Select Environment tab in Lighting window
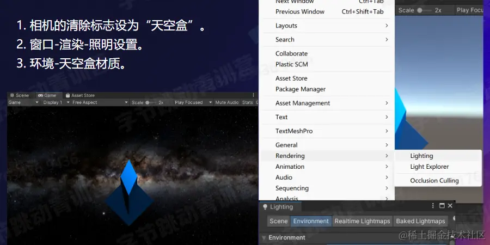The width and height of the screenshot is (490, 245). tap(311, 221)
